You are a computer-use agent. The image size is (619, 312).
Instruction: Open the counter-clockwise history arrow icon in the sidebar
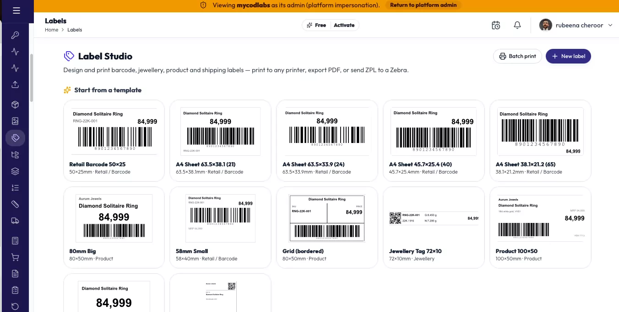[15, 307]
